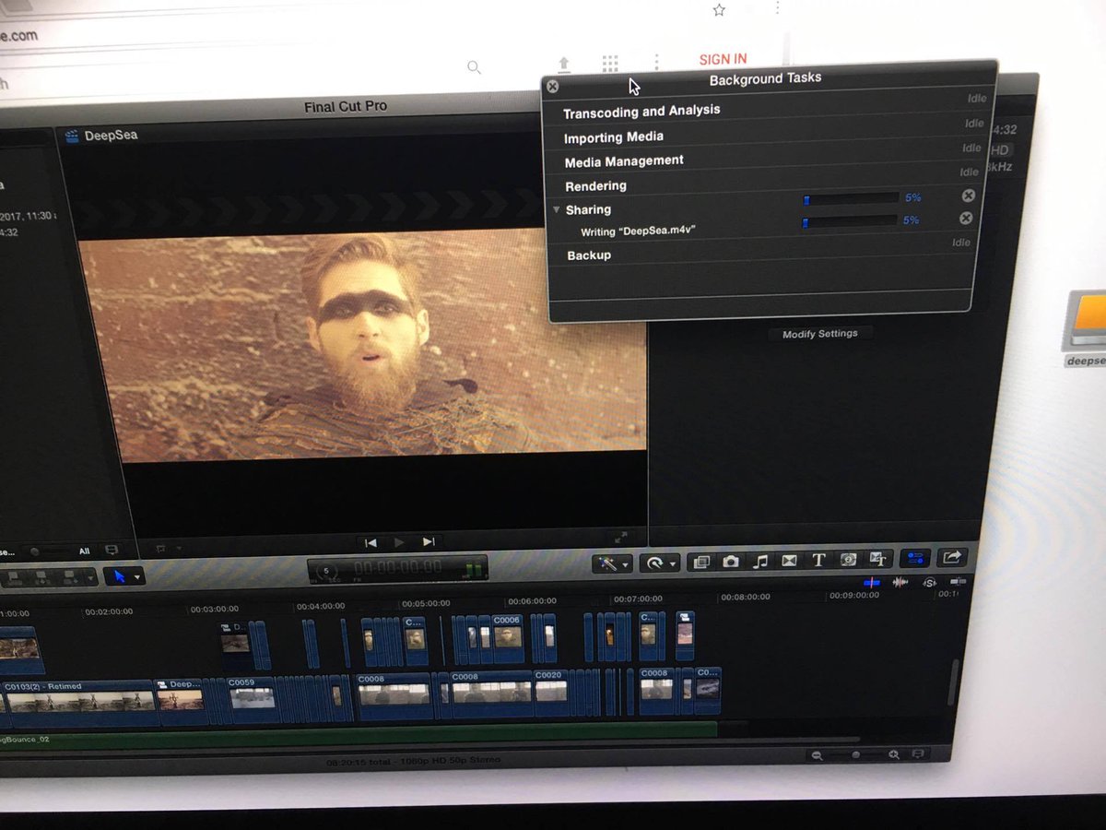The width and height of the screenshot is (1106, 830).
Task: Open the Themes browser icon
Action: tap(877, 559)
